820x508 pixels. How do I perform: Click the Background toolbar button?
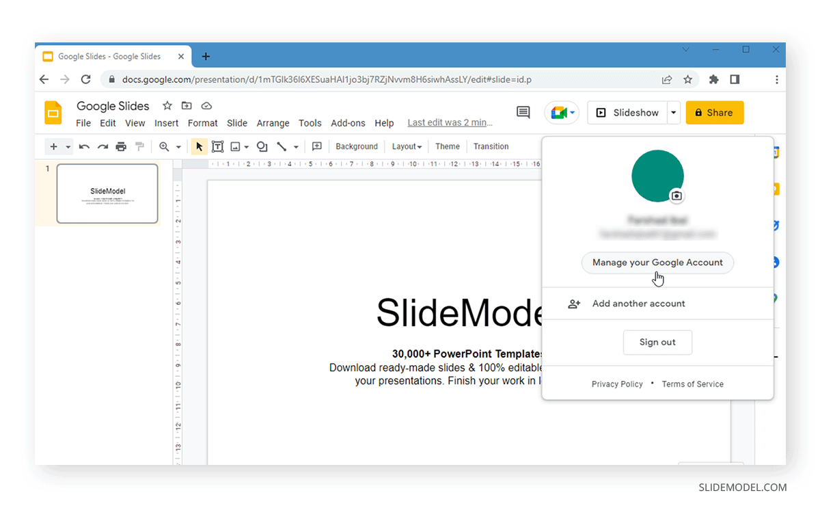pos(357,146)
